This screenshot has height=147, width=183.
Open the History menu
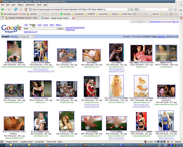tap(20, 5)
